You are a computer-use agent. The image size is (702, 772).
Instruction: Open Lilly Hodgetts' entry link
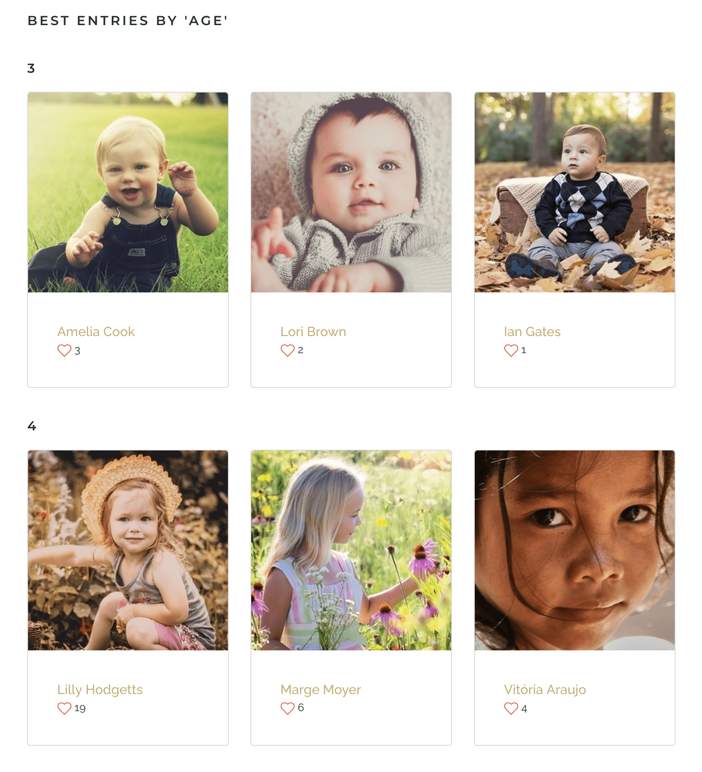pos(100,690)
